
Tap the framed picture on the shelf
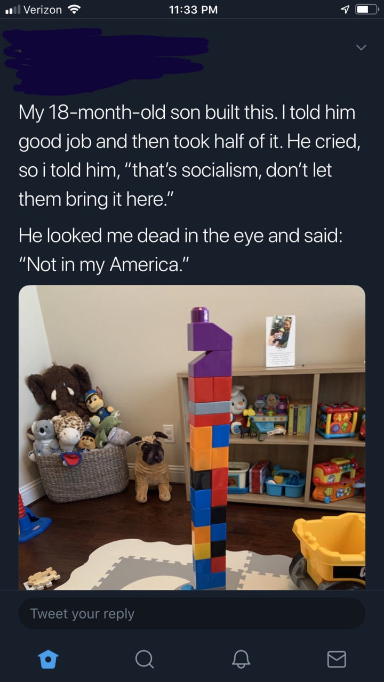[281, 341]
